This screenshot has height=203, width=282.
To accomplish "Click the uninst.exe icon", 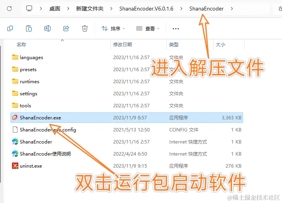I will coord(15,166).
